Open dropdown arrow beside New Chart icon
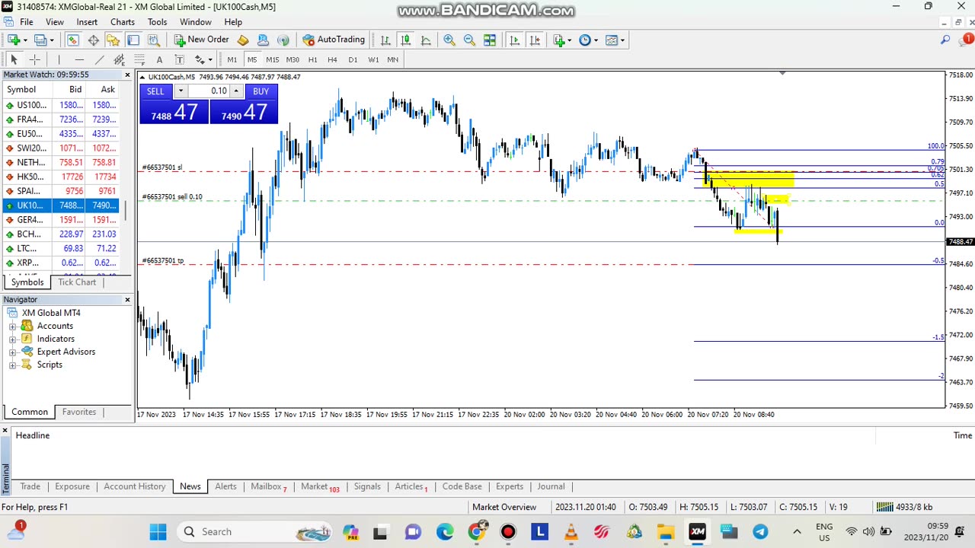975x548 pixels. 25,40
